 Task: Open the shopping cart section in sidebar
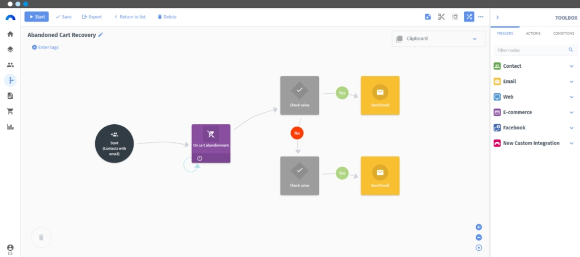pyautogui.click(x=10, y=111)
